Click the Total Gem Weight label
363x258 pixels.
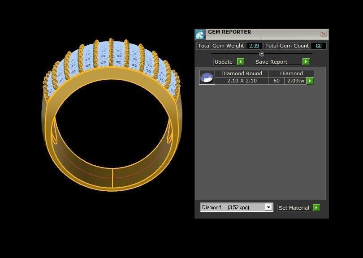(221, 46)
